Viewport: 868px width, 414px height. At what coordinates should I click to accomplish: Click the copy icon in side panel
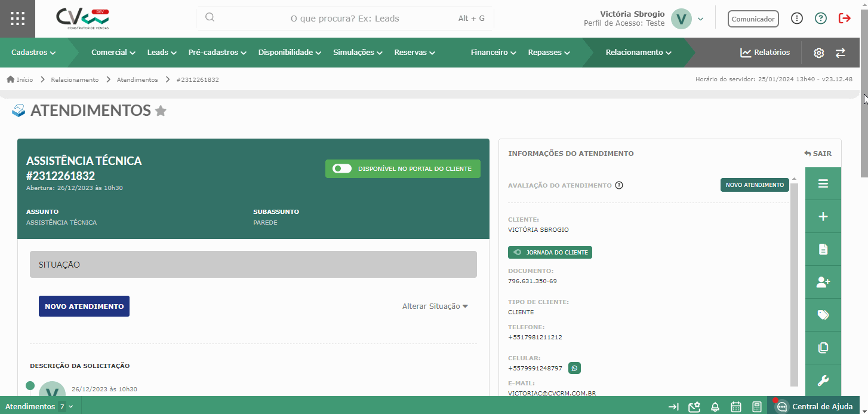click(x=823, y=348)
